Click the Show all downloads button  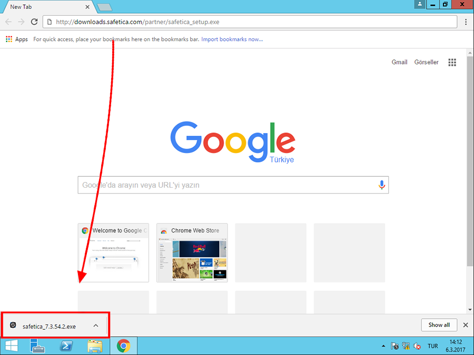click(439, 325)
